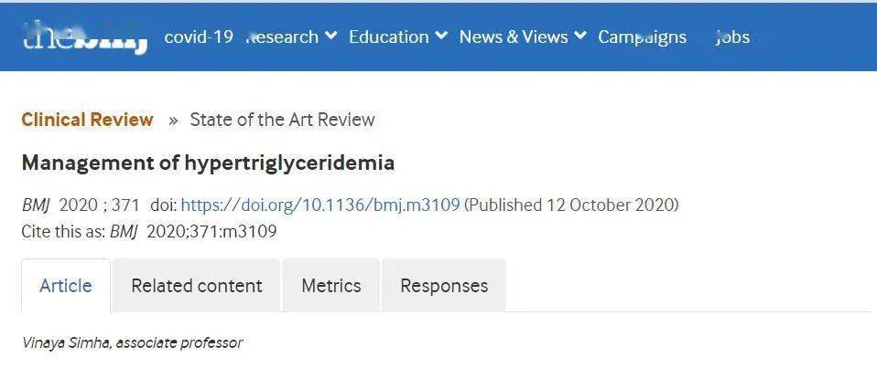This screenshot has height=368, width=877.
Task: Open the doi.org article link
Action: (320, 205)
